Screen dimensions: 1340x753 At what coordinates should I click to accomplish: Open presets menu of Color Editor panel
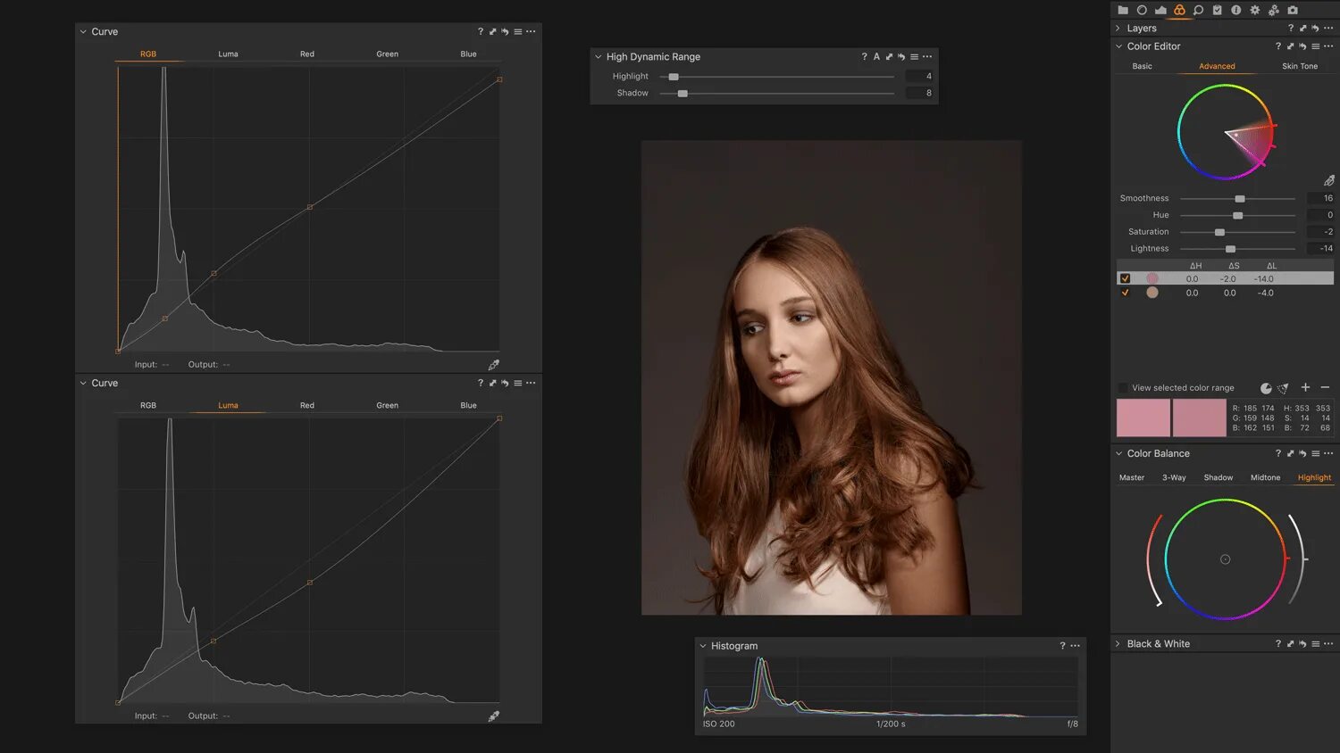pos(1315,46)
